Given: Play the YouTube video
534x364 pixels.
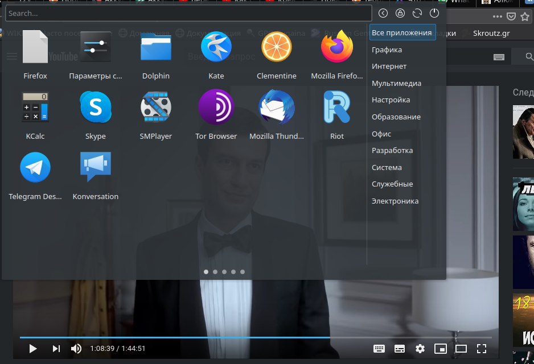Looking at the screenshot, I should [32, 348].
